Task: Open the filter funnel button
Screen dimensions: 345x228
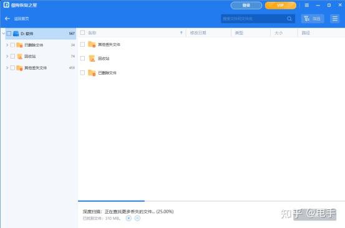Action: pyautogui.click(x=313, y=19)
